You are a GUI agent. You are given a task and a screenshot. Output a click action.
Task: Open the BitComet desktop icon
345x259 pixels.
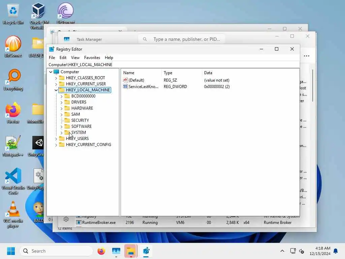point(13,47)
